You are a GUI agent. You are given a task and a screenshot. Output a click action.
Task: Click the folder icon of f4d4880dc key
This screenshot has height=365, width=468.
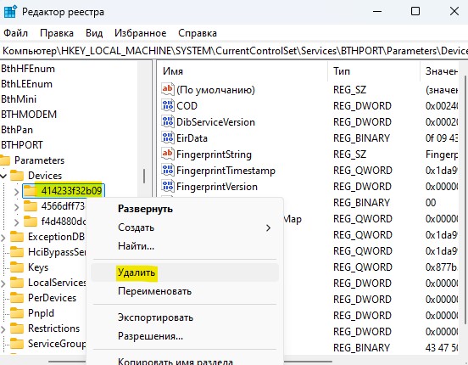pos(31,222)
